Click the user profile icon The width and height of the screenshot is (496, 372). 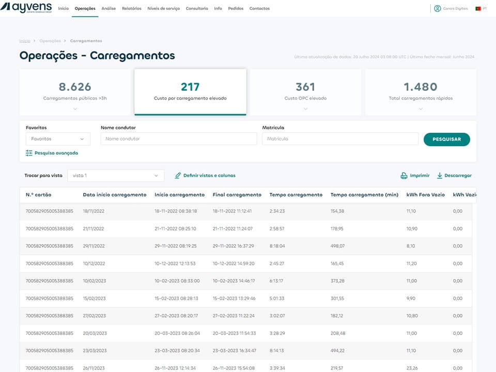[x=437, y=8]
